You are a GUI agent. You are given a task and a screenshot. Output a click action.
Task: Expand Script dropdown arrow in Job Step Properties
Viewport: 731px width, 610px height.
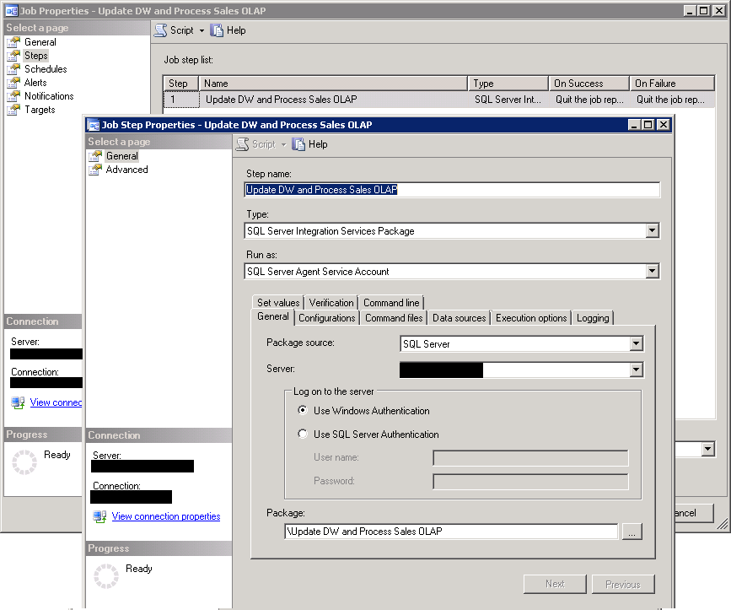click(283, 144)
